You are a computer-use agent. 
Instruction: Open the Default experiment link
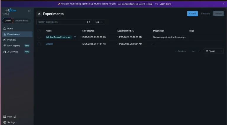tap(49, 44)
